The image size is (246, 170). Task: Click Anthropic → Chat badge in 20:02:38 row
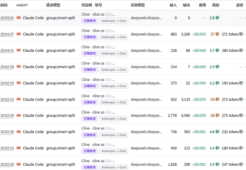(114, 135)
